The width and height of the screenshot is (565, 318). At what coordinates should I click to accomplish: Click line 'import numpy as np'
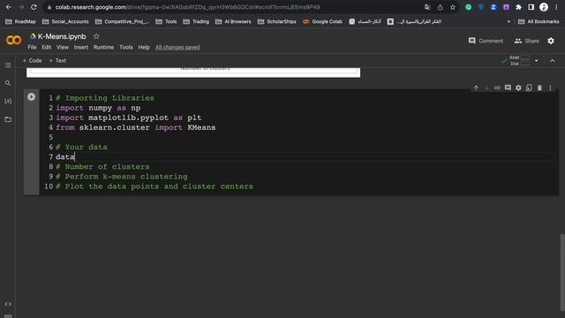pos(98,108)
